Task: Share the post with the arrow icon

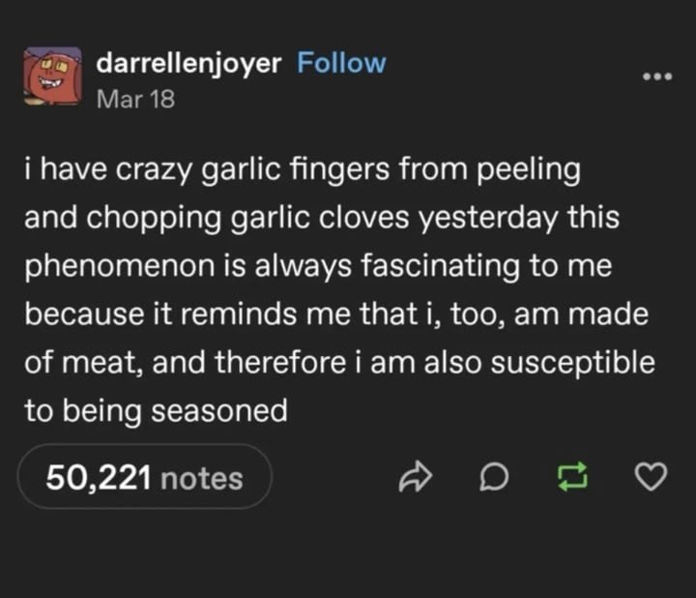Action: (415, 477)
